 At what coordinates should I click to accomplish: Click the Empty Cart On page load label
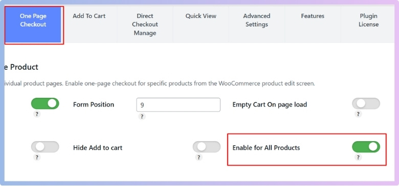[x=270, y=104]
